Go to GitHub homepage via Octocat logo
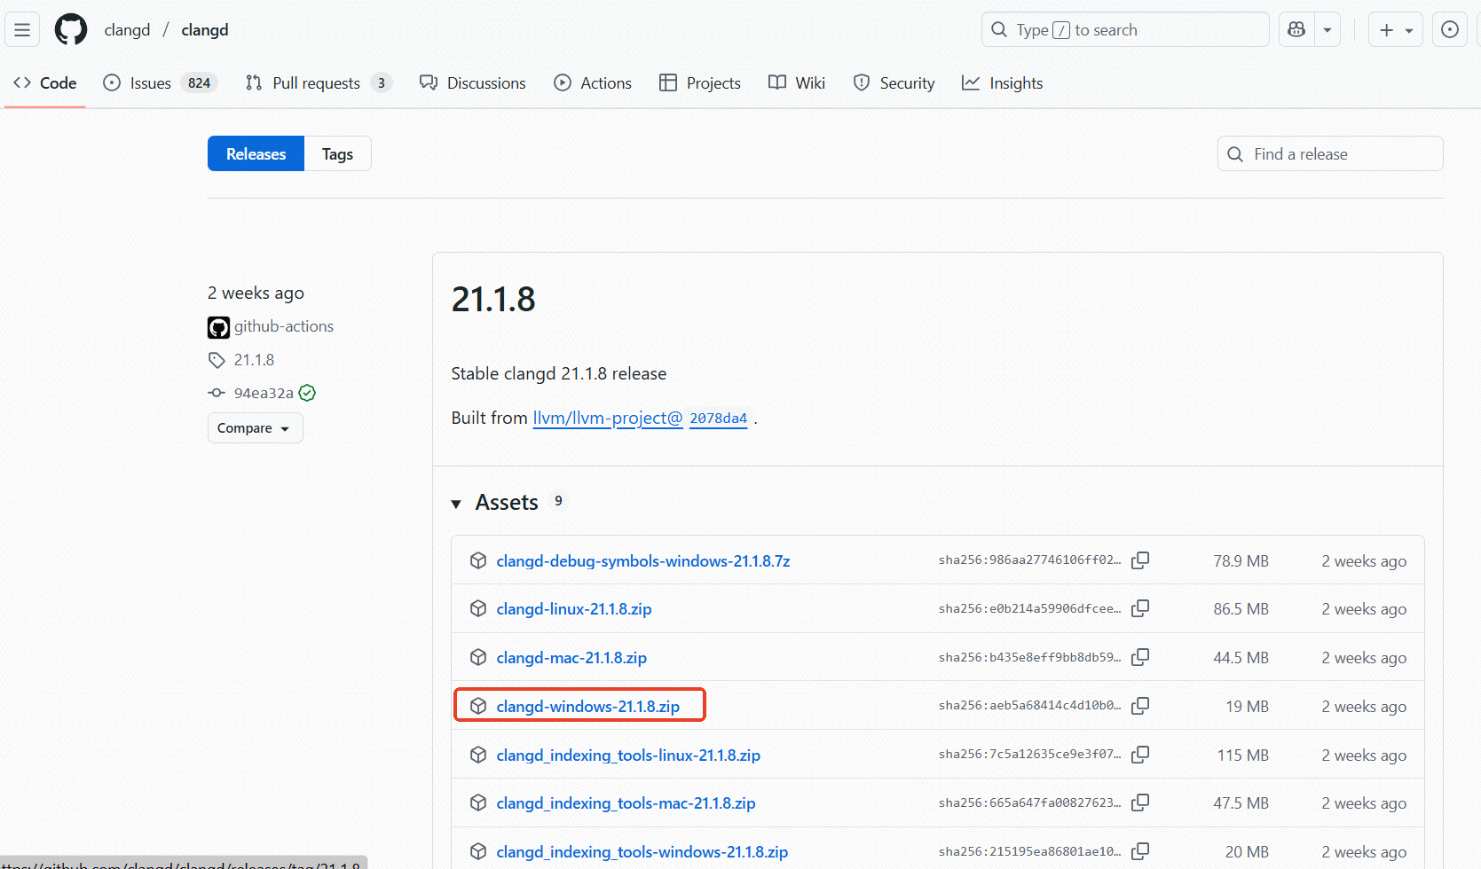 (x=71, y=30)
